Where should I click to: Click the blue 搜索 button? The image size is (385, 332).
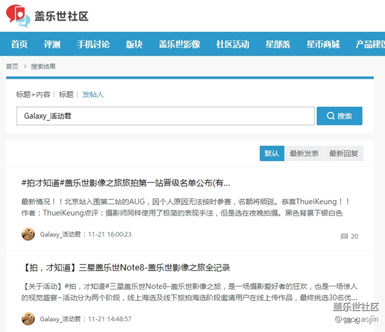(x=339, y=116)
